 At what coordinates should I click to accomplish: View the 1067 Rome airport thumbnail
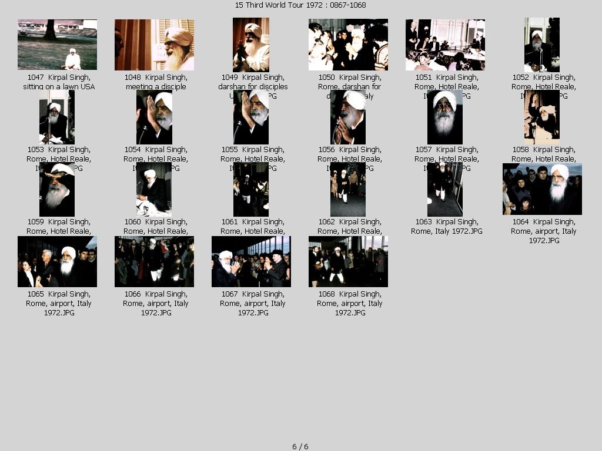(251, 262)
